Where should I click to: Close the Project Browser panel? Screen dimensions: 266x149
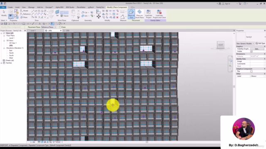tap(25, 31)
